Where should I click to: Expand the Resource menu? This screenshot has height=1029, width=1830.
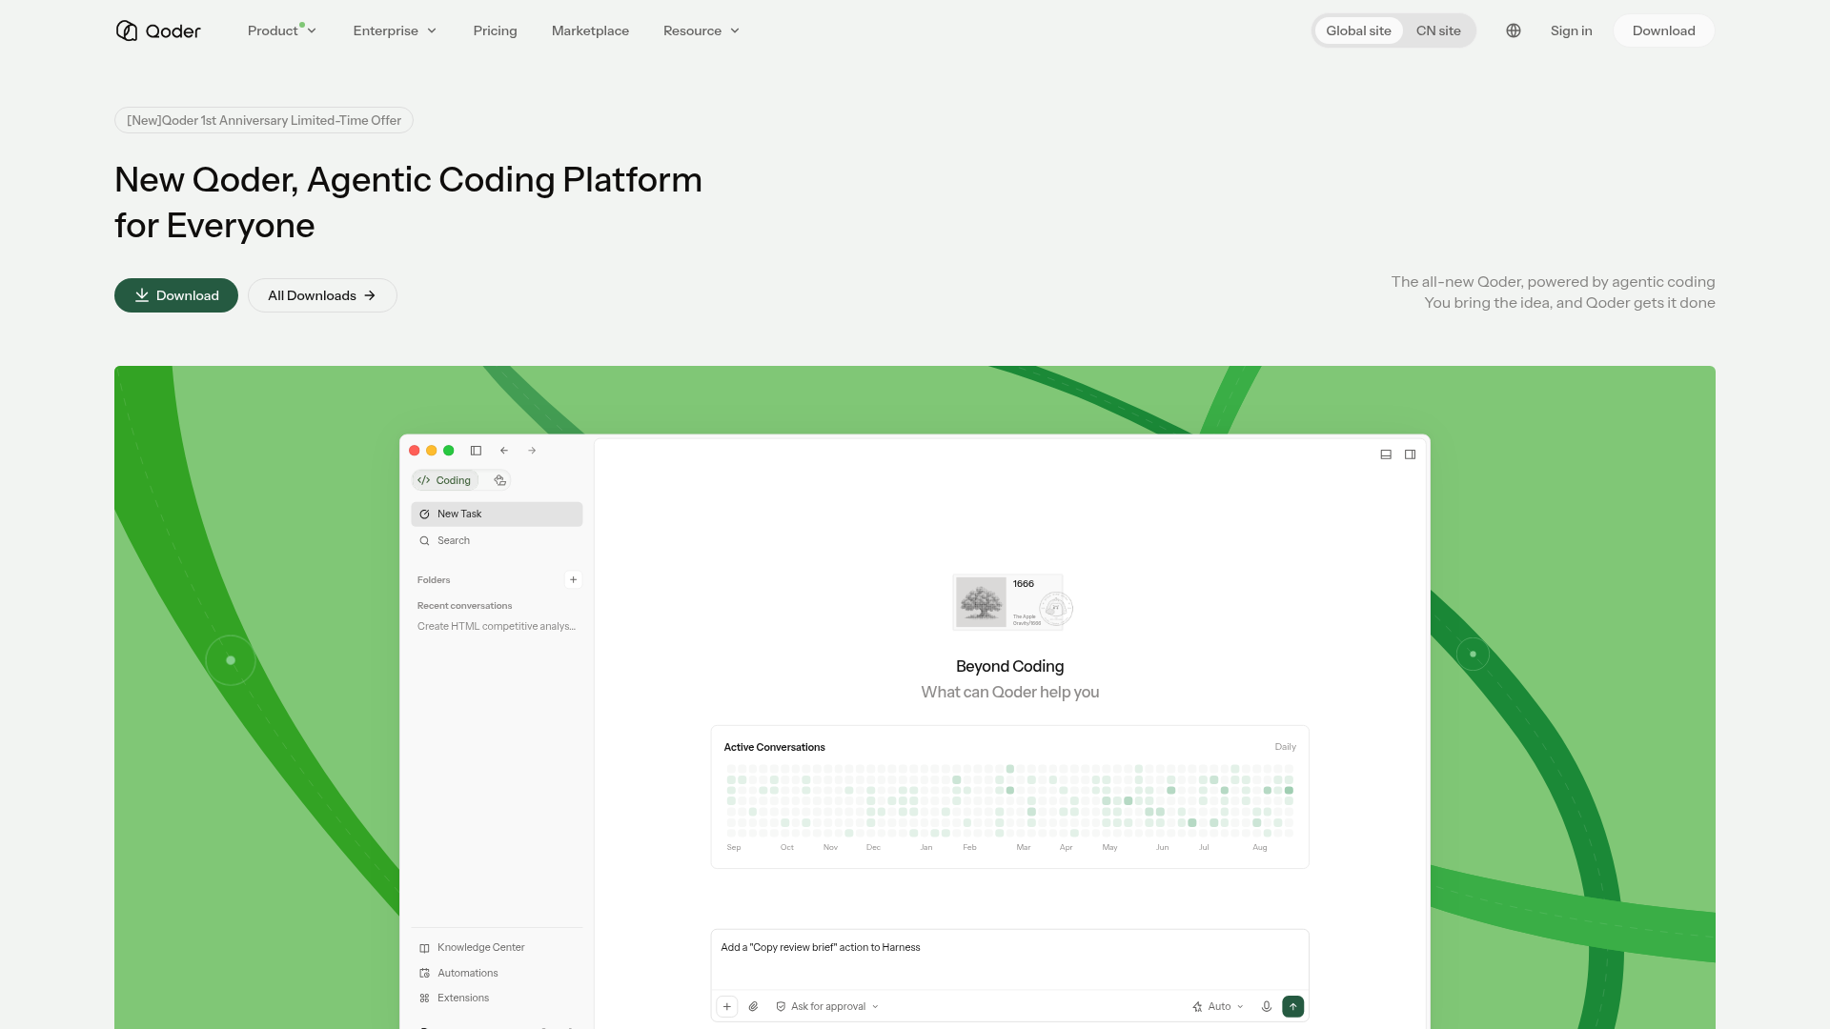click(x=701, y=30)
